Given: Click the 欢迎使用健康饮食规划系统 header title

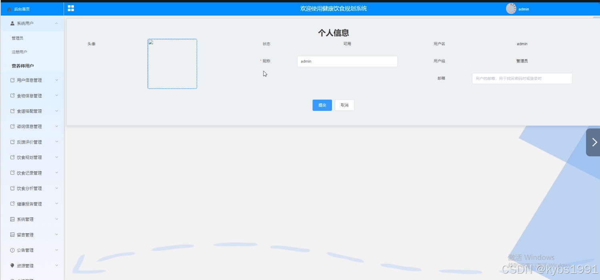Looking at the screenshot, I should click(334, 8).
